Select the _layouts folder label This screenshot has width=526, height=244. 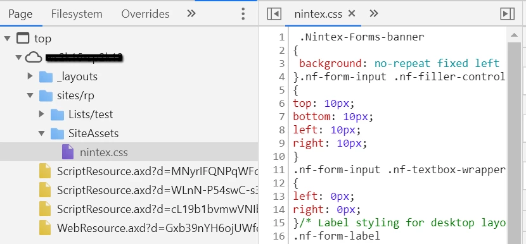(77, 77)
